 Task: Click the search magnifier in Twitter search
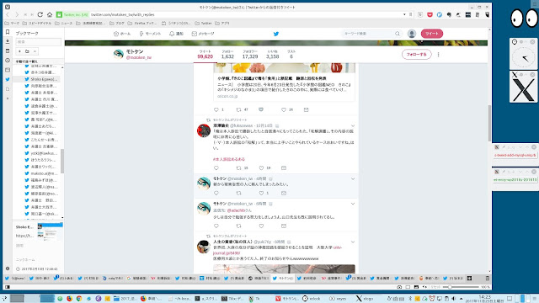398,34
